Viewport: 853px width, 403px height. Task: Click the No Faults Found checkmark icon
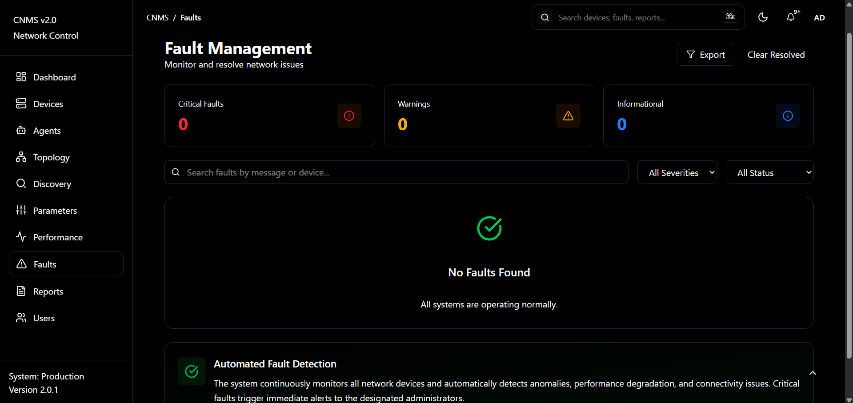tap(489, 228)
